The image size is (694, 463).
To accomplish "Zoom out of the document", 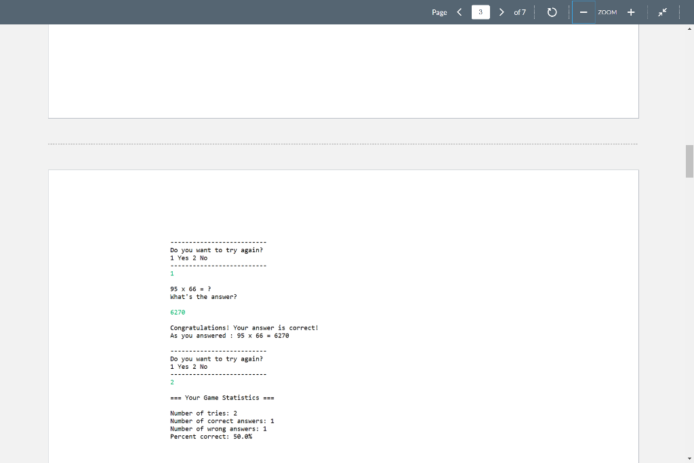I will (583, 12).
